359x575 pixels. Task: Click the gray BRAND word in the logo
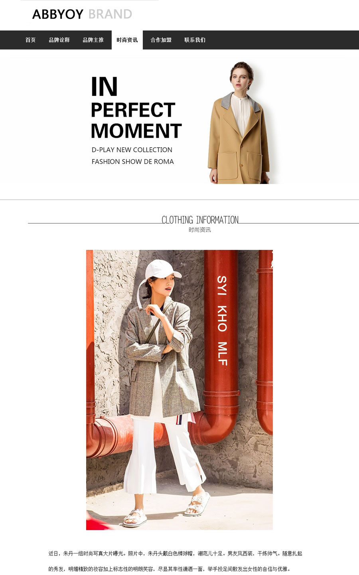tap(110, 14)
